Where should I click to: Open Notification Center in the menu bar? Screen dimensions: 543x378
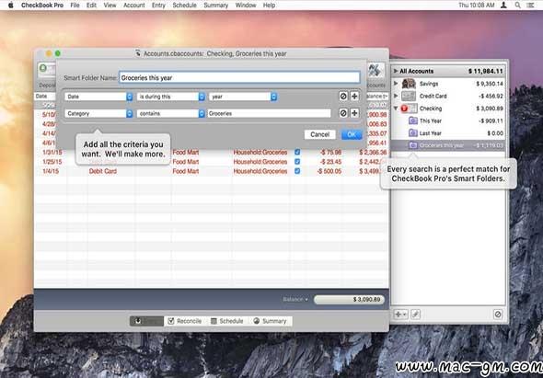click(x=530, y=6)
